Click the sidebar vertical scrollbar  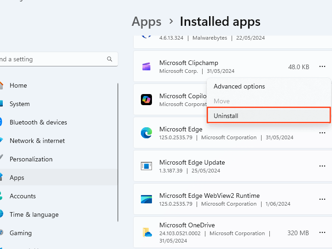[x=118, y=153]
